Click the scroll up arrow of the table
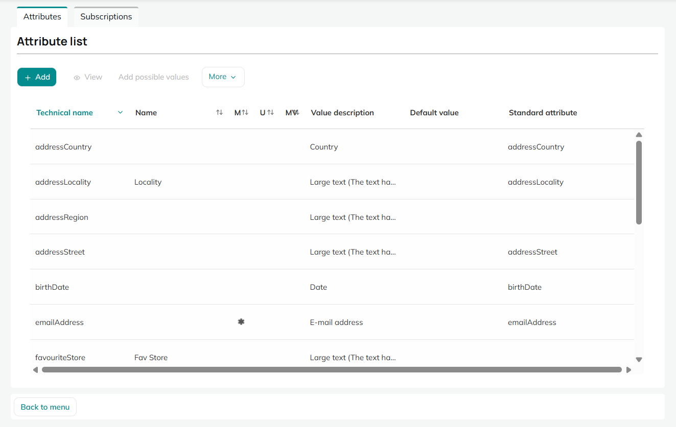Screen dimensions: 676x427 click(x=639, y=135)
